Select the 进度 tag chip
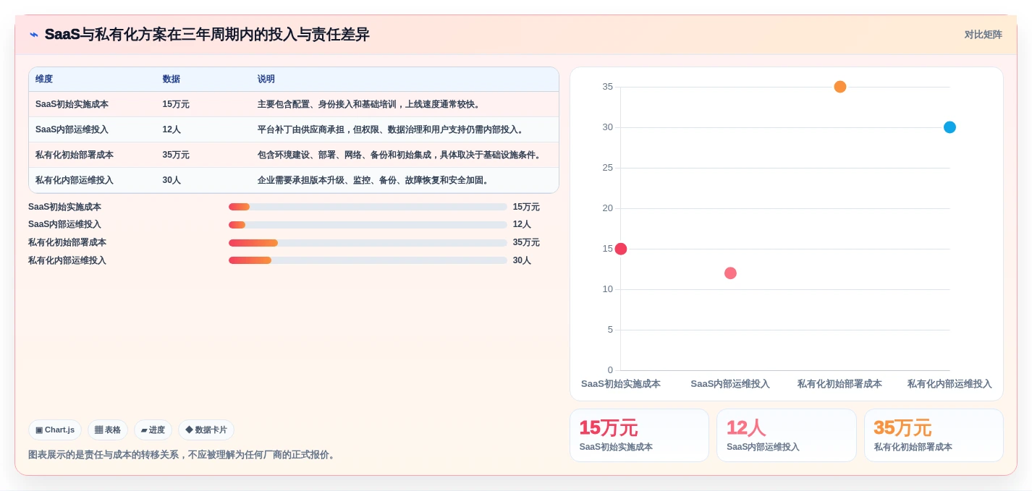1032x491 pixels. point(153,430)
